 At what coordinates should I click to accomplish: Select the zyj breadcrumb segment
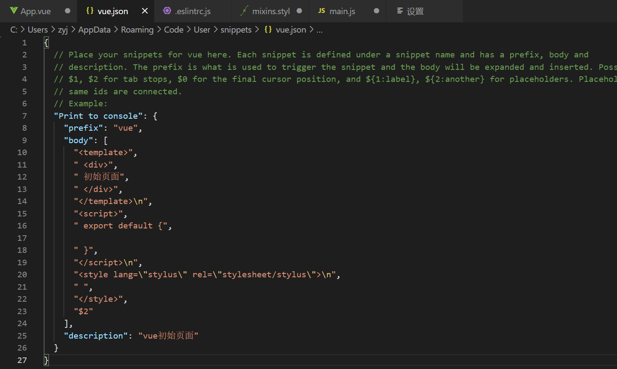[63, 30]
